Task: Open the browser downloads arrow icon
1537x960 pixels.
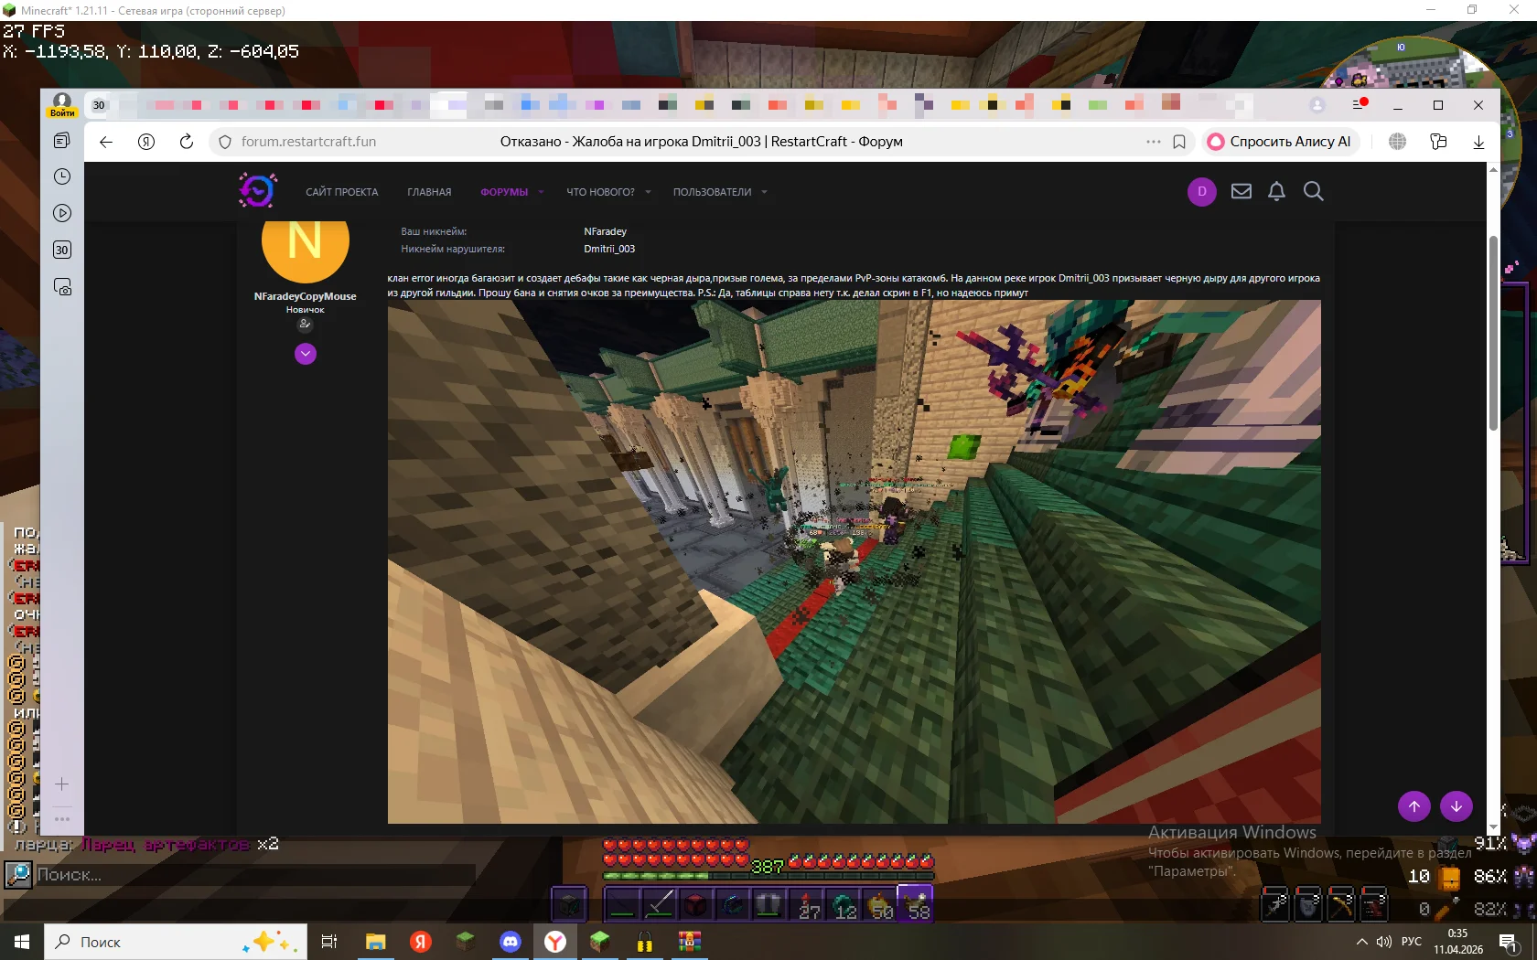Action: pyautogui.click(x=1478, y=142)
